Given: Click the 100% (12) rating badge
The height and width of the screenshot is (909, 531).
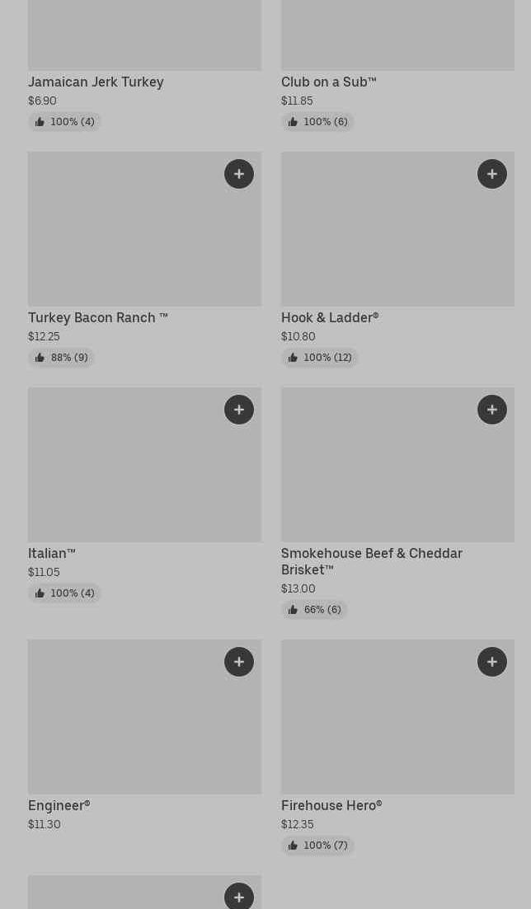Looking at the screenshot, I should click(x=320, y=358).
